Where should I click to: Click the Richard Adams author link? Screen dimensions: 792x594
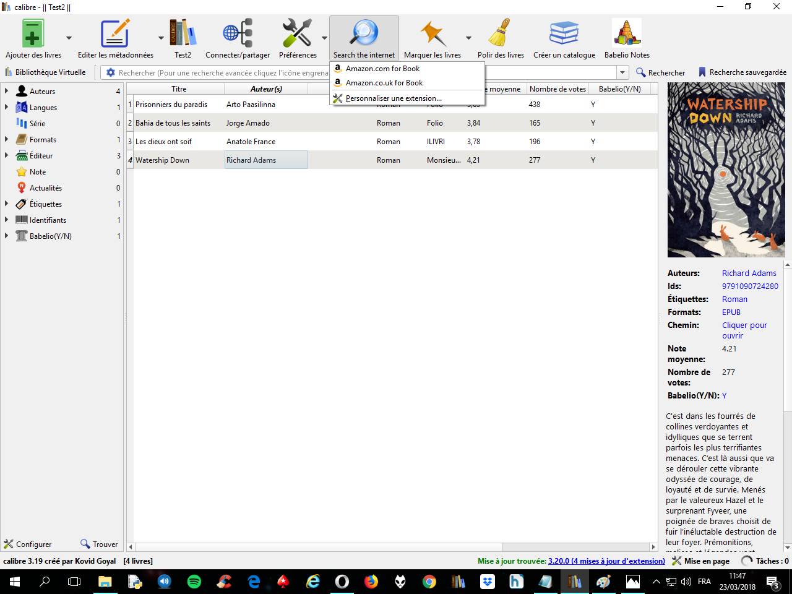(749, 273)
